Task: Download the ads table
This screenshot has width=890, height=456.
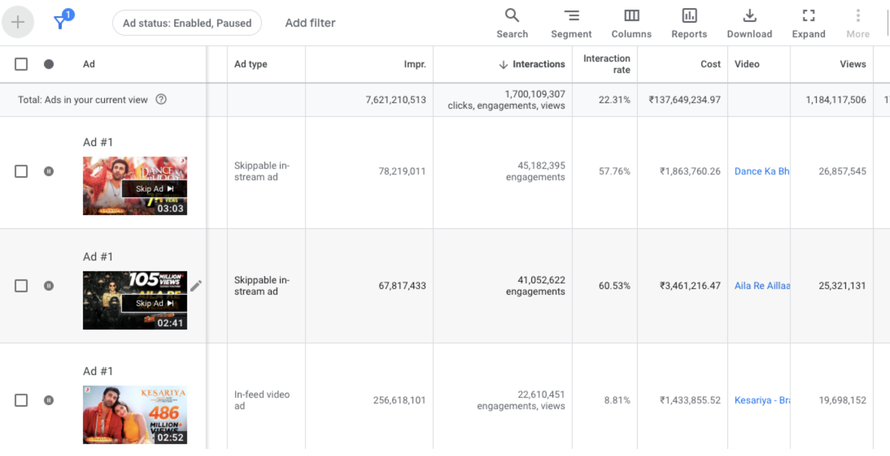Action: coord(749,23)
